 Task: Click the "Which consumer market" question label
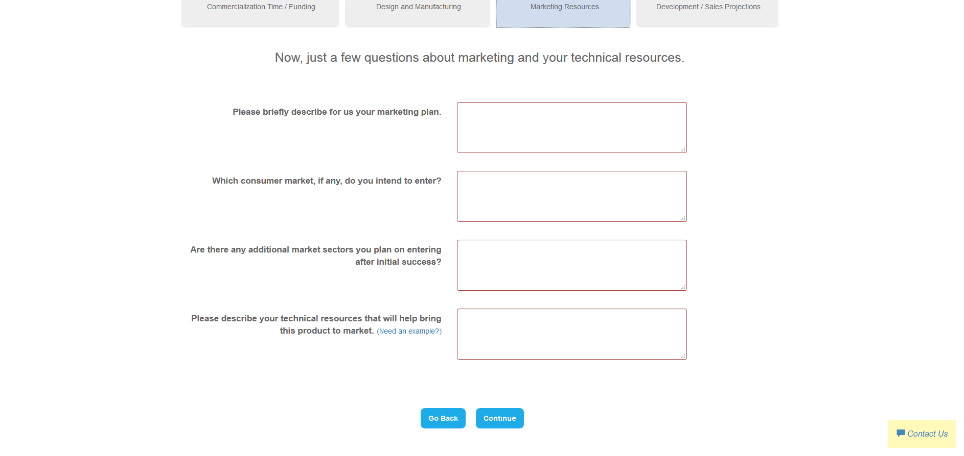point(327,181)
